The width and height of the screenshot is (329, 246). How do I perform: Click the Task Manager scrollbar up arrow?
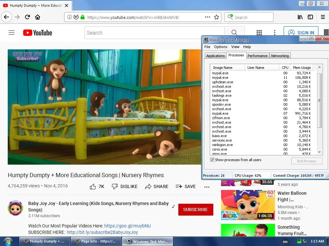click(x=319, y=67)
